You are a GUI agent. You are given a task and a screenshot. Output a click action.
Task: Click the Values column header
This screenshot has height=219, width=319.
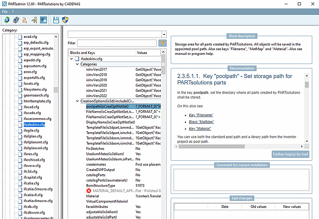click(142, 53)
